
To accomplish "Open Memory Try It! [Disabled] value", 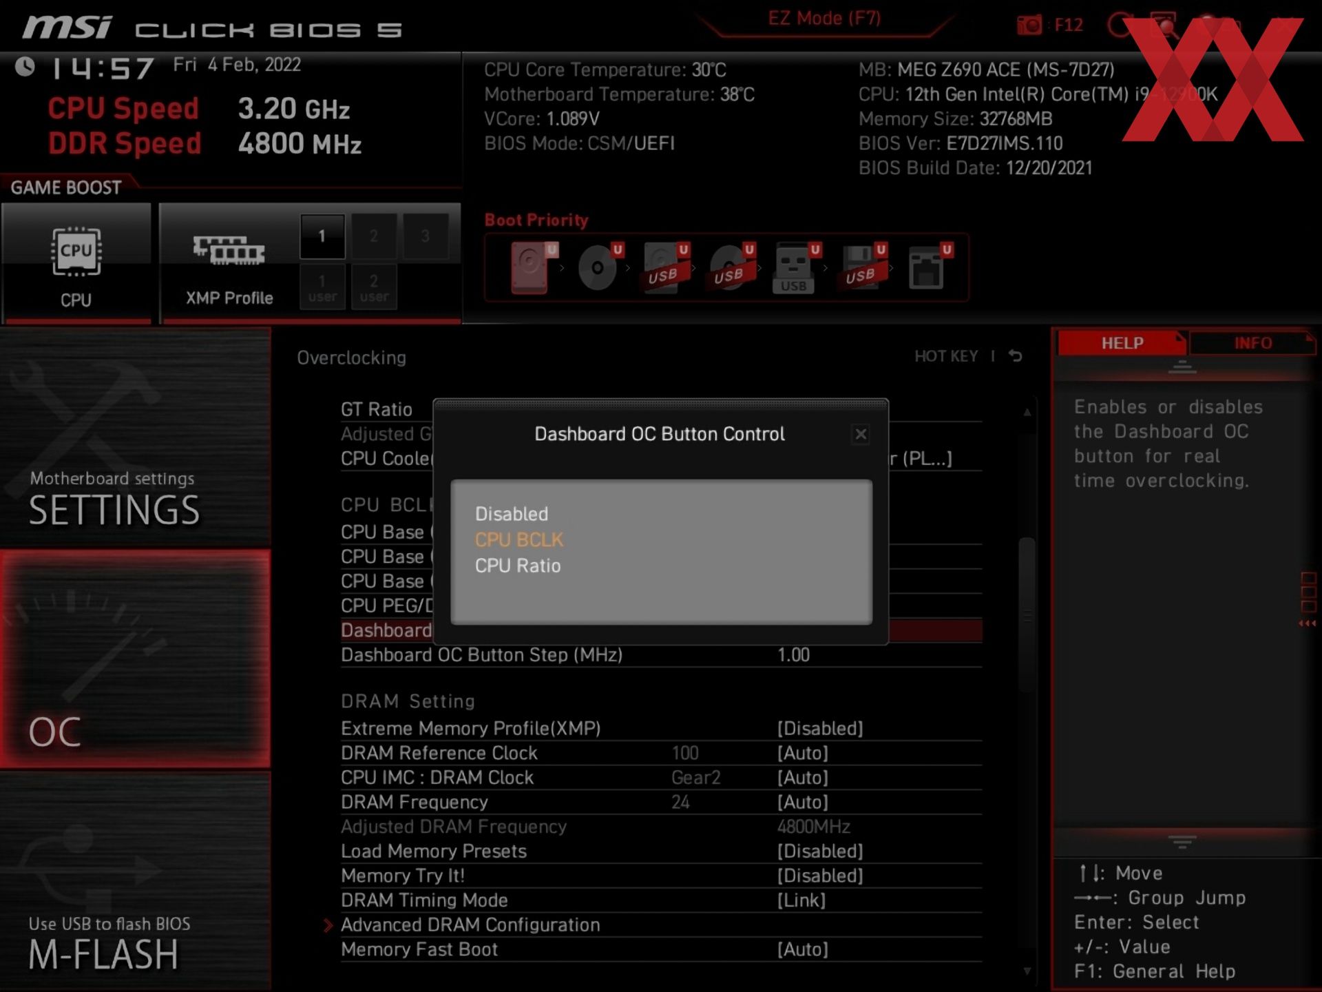I will [x=820, y=876].
